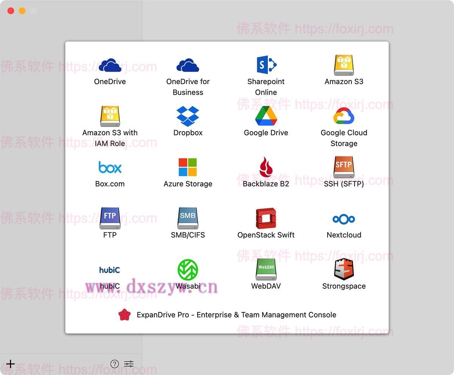Choose the SSH (SFTP) drive icon

click(344, 167)
